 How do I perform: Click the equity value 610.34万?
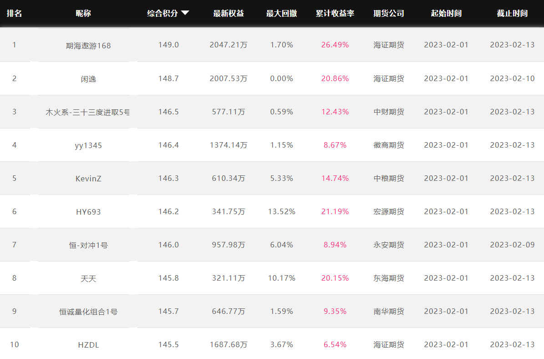pyautogui.click(x=229, y=178)
